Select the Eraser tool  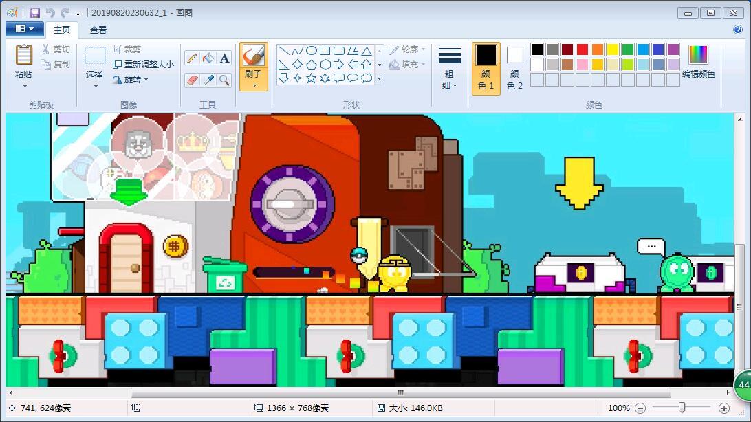point(192,80)
